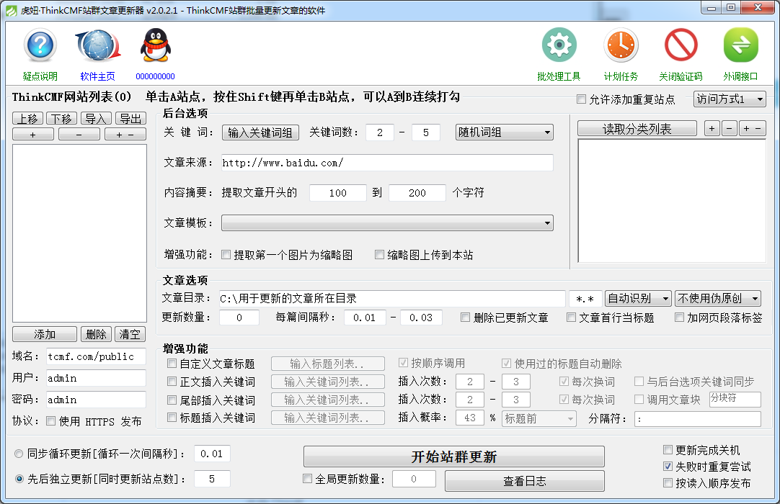Click the 上移 button
Viewport: 780px width, 504px height.
[28, 118]
